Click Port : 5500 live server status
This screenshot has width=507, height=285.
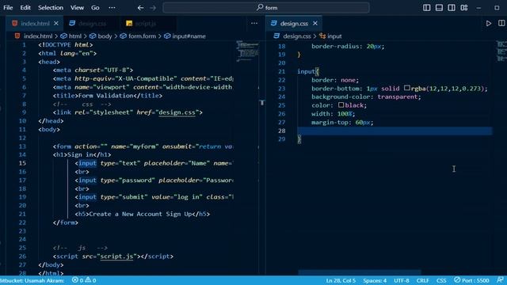[471, 280]
